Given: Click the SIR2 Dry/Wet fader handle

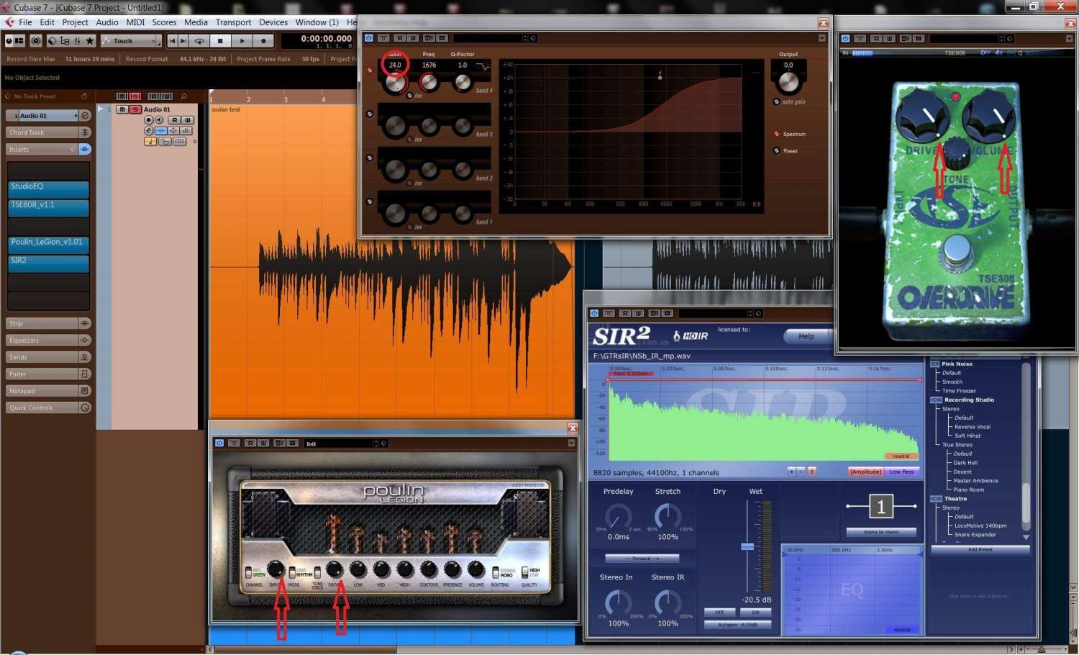Looking at the screenshot, I should 747,546.
